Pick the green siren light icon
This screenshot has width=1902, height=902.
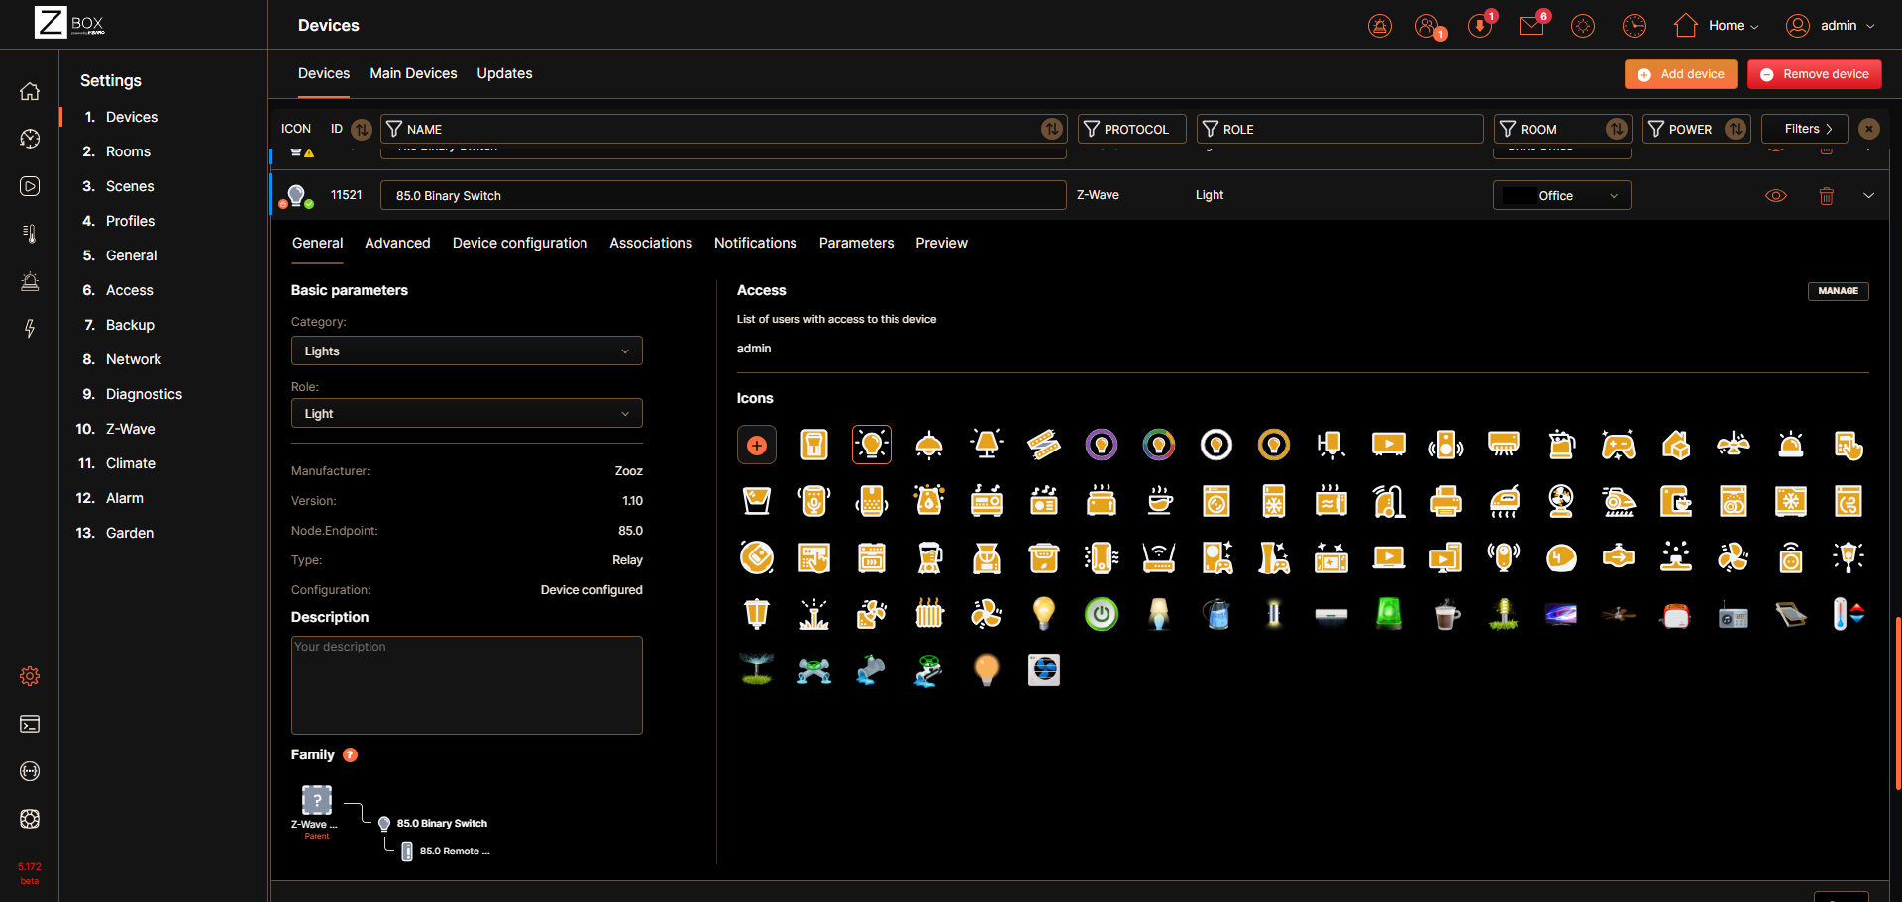click(1389, 614)
